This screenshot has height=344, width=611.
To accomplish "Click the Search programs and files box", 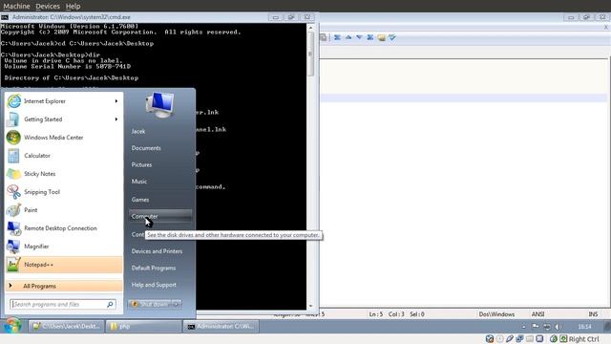I will [63, 304].
